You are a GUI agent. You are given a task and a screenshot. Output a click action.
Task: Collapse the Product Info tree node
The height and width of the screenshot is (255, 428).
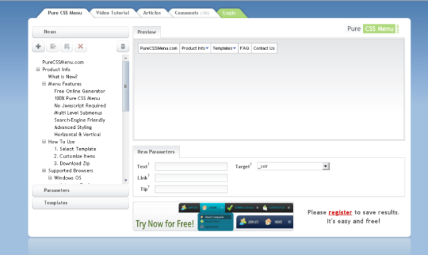click(x=38, y=69)
